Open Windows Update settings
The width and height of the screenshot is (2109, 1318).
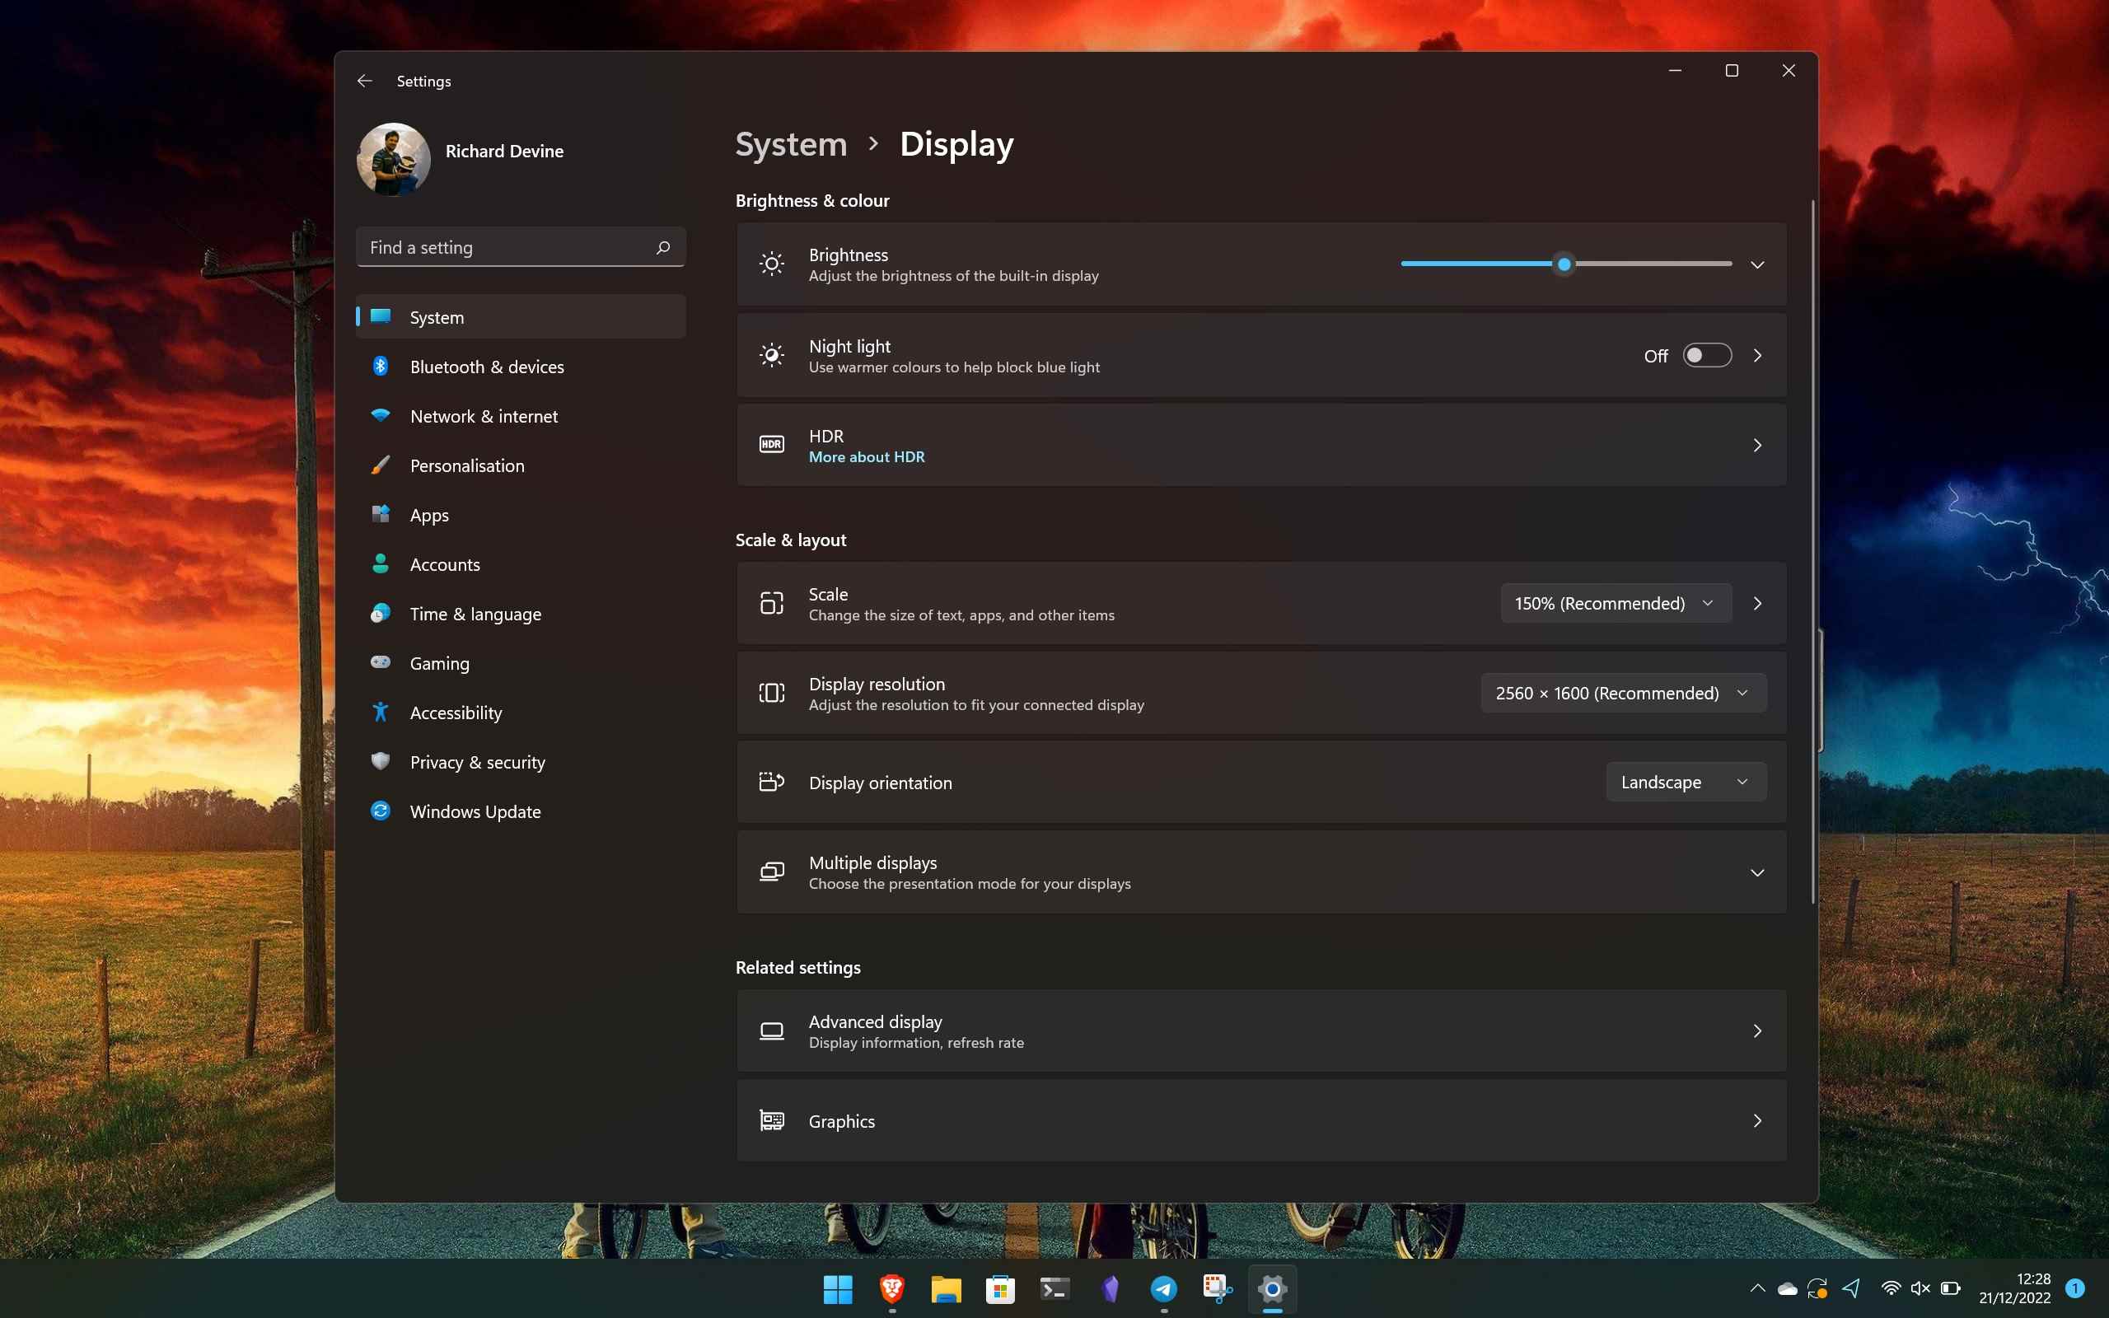[474, 811]
